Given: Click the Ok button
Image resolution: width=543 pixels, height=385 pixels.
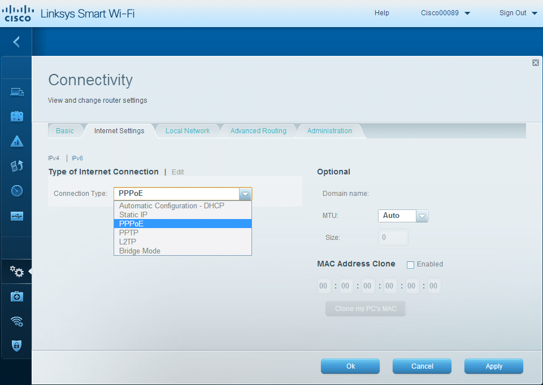Looking at the screenshot, I should point(350,366).
